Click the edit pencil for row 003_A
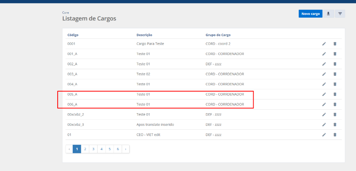Screen dimensions: 356x171 [x=324, y=74]
